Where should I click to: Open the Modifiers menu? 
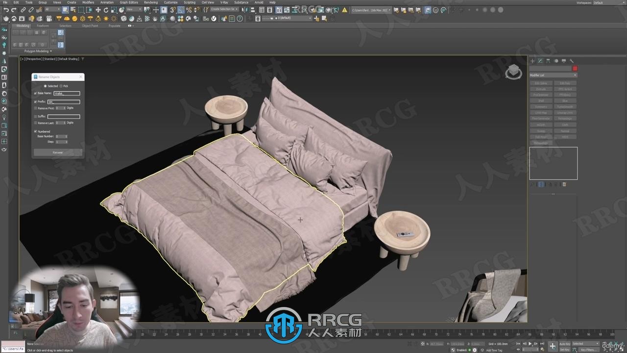tap(88, 2)
